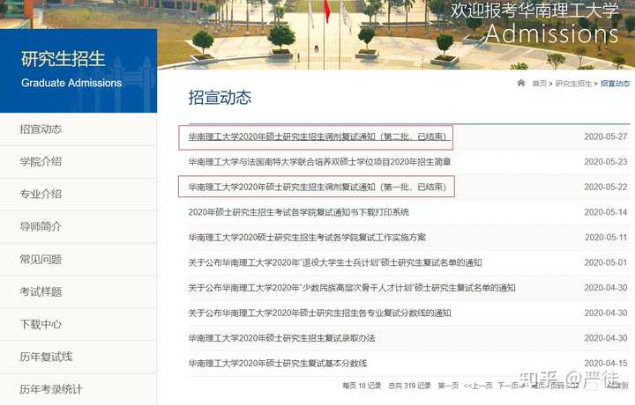Open the 各专业复试分数线的通知 notice
Screen dimensions: 635x405
coord(319,313)
